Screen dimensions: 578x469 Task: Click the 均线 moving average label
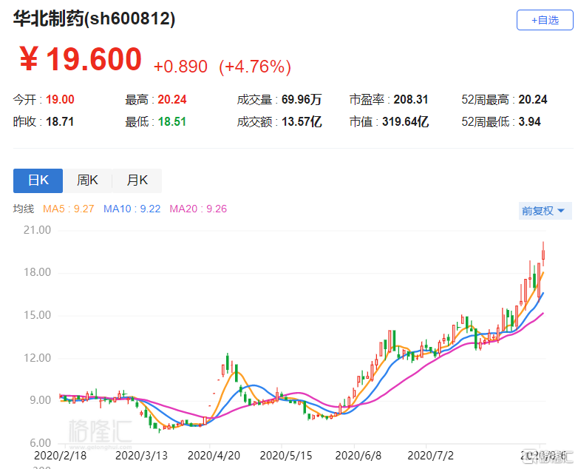(24, 209)
